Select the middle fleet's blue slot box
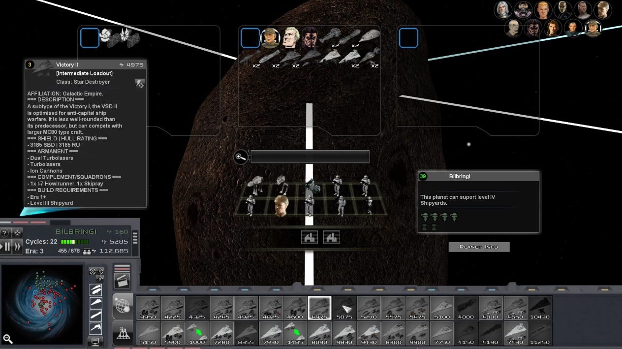622x349 pixels. (250, 37)
